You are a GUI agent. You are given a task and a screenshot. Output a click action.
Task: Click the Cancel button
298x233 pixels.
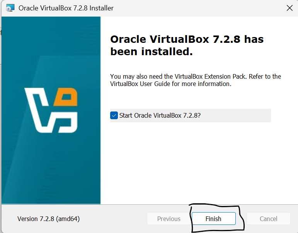pos(268,219)
